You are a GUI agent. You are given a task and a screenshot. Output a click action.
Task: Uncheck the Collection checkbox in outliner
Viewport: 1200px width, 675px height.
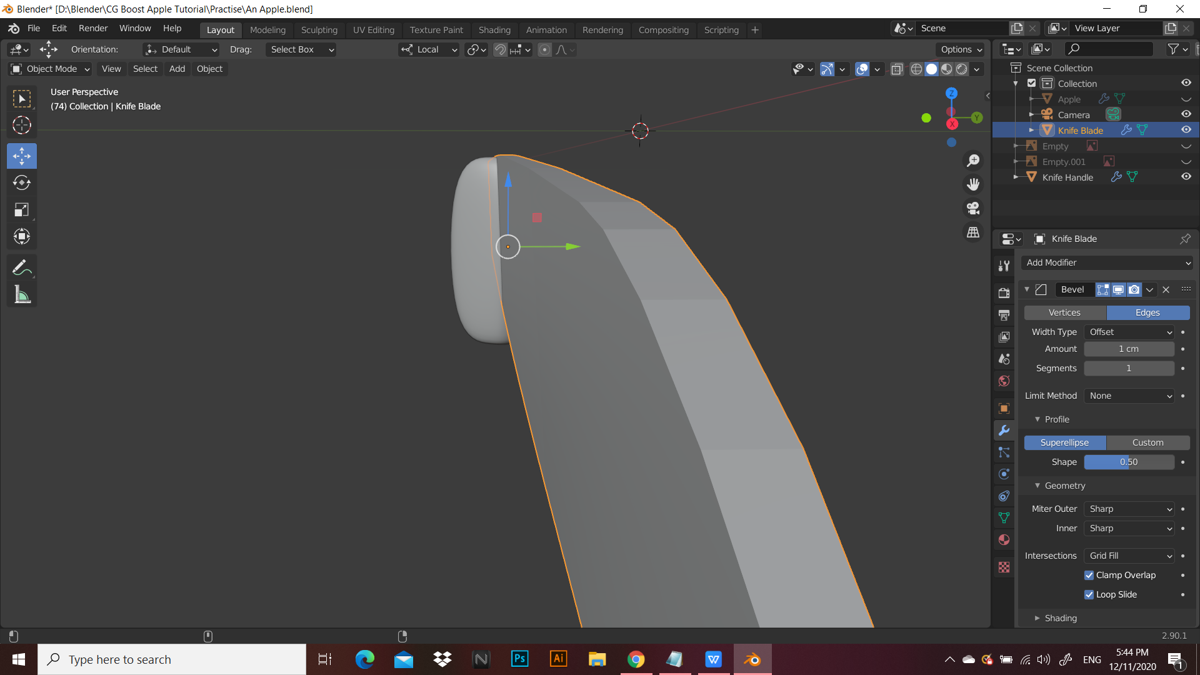point(1032,83)
